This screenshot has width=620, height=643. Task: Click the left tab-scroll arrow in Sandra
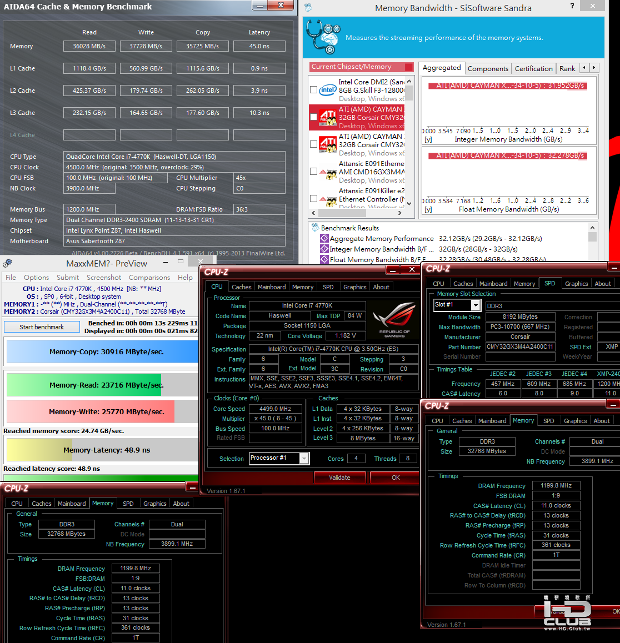click(584, 68)
